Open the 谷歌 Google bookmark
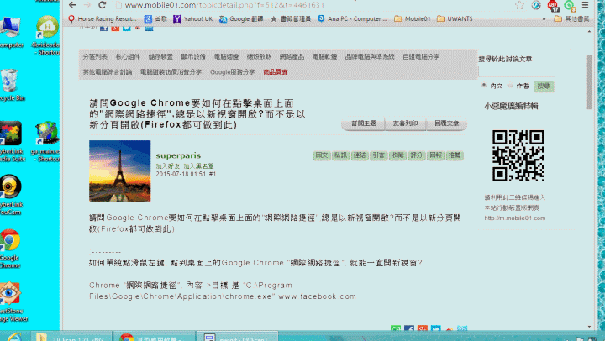This screenshot has width=605, height=341. click(x=155, y=19)
